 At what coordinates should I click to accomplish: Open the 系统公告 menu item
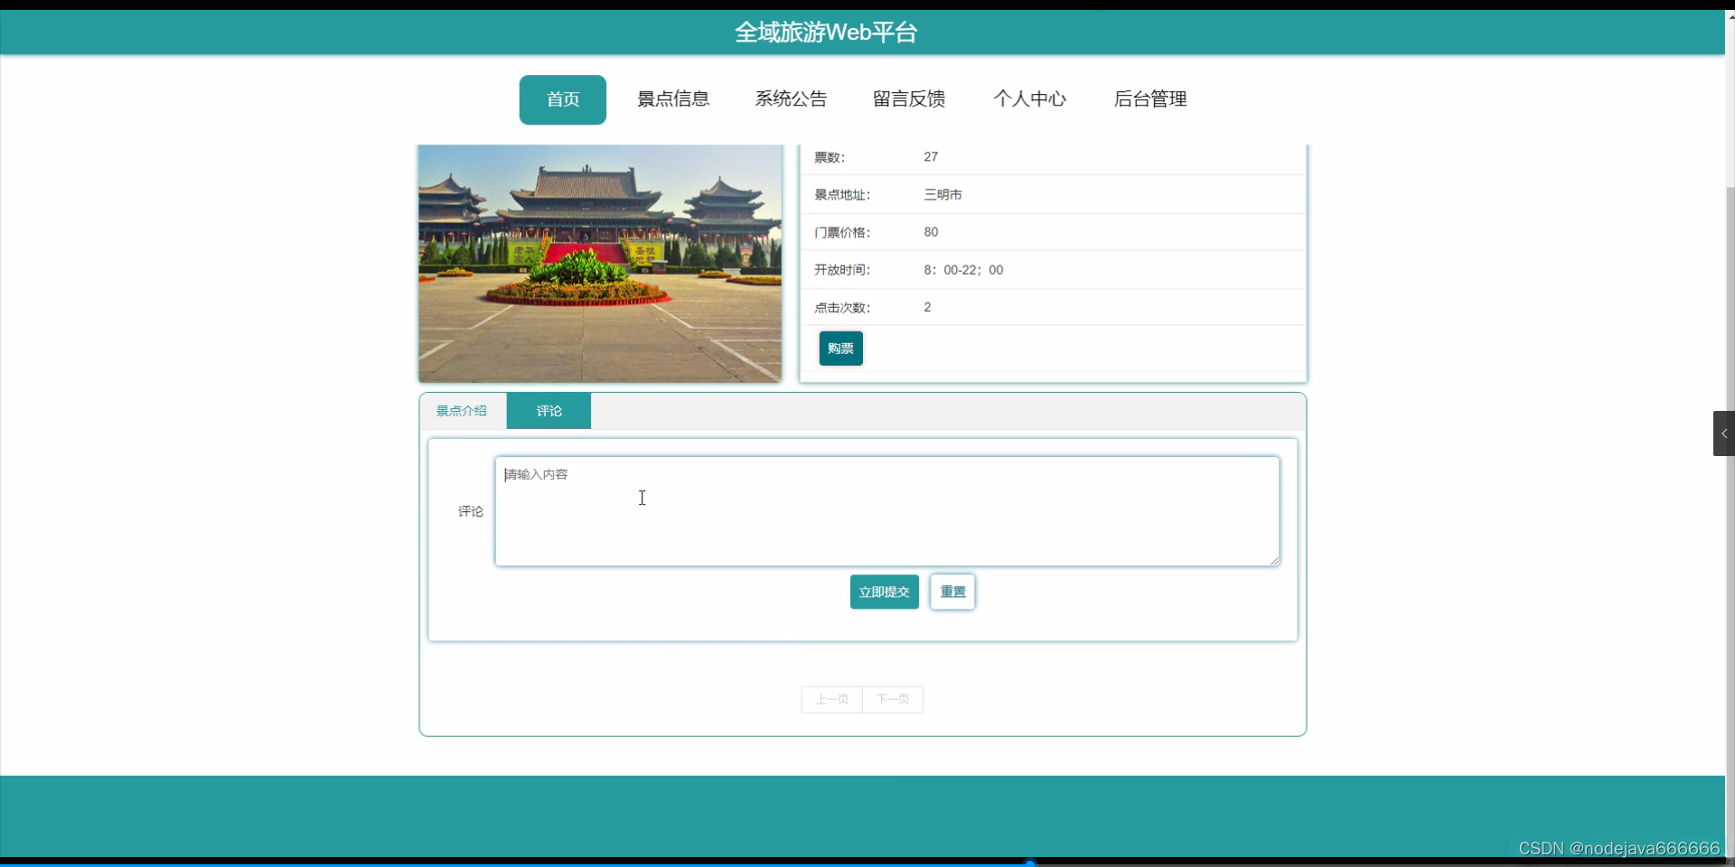click(791, 99)
